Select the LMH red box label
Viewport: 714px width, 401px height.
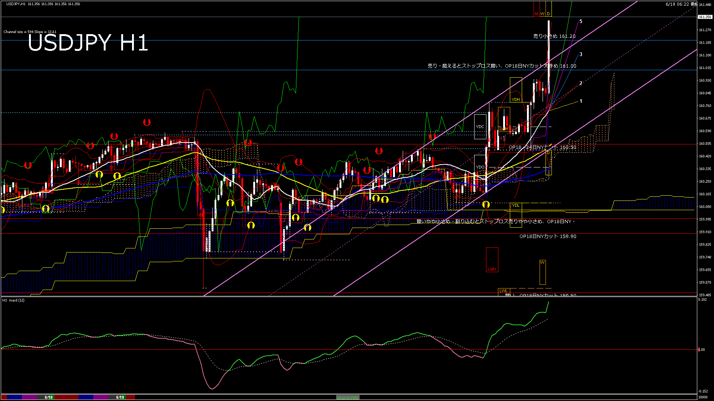[x=492, y=269]
